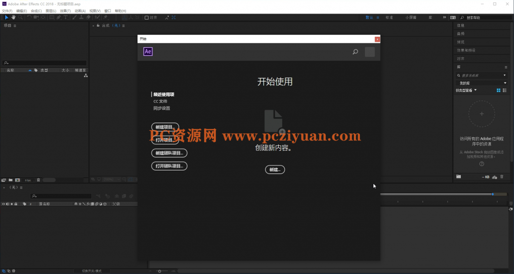Select the Hand tool

tap(14, 18)
